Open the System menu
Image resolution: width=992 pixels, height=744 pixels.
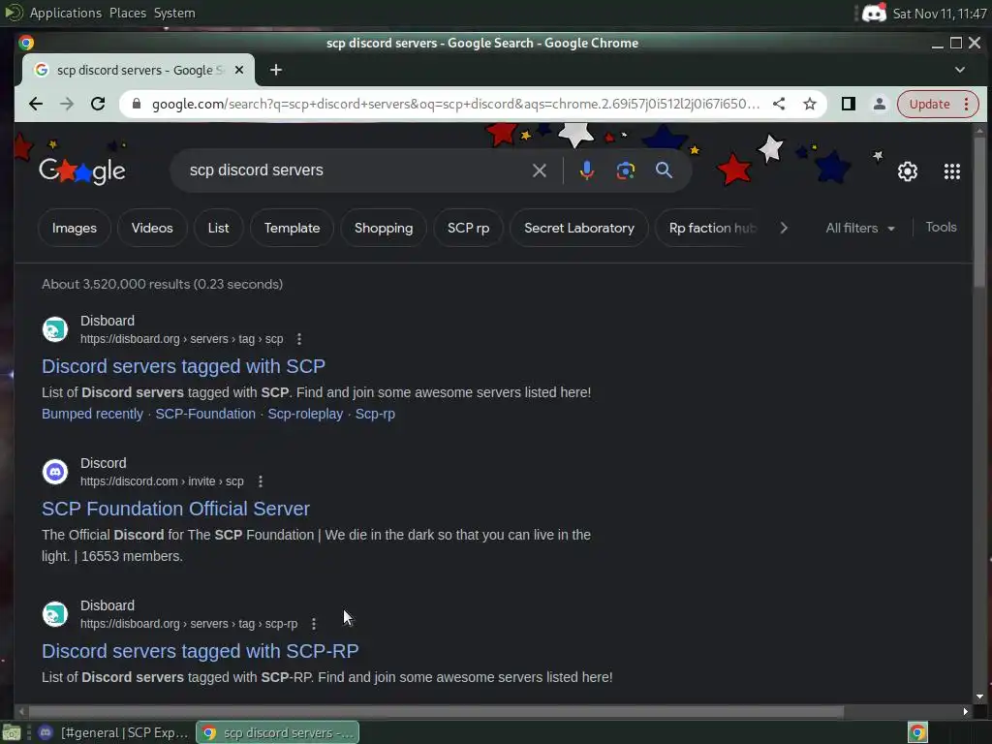174,13
